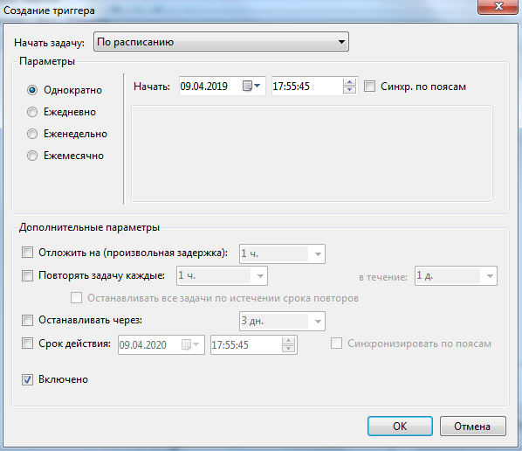Increase start time with the up spinner arrow
Screen dimensions: 522x451
pyautogui.click(x=349, y=82)
